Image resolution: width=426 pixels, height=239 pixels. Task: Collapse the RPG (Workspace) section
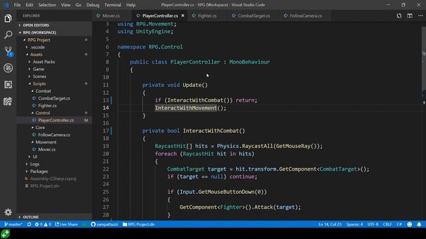55,33
